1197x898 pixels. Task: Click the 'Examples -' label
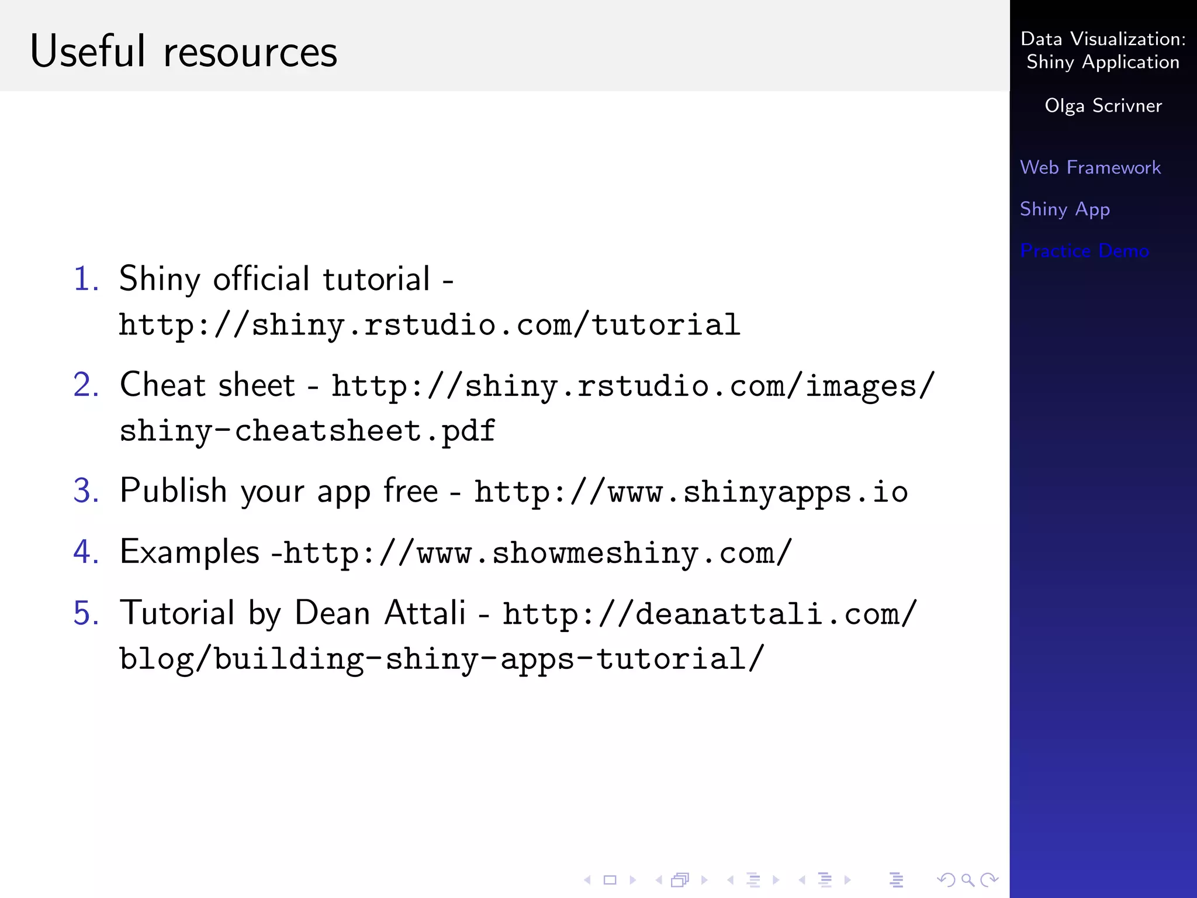click(x=201, y=552)
